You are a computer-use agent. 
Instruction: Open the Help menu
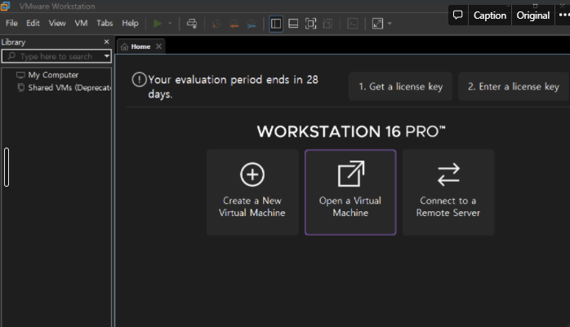coord(130,23)
